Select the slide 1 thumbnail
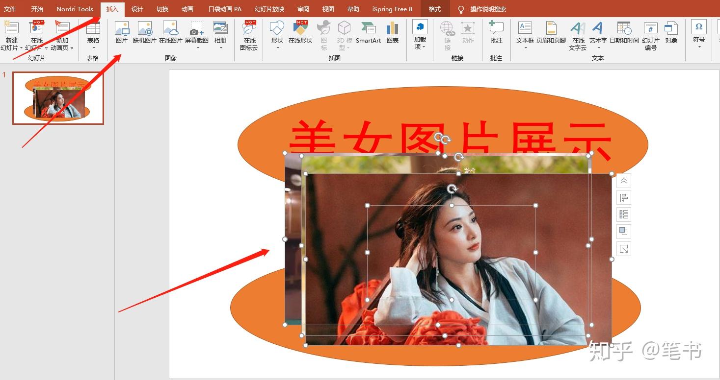720x380 pixels. (x=57, y=98)
